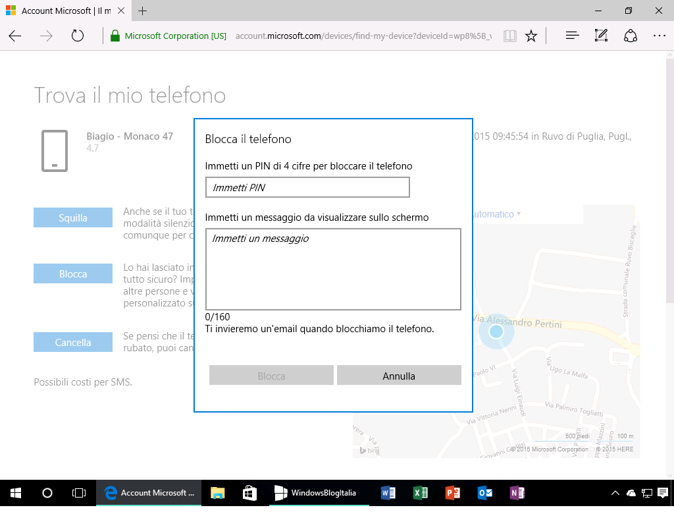This screenshot has width=674, height=516.
Task: Click the 0/160 character counter
Action: [217, 317]
